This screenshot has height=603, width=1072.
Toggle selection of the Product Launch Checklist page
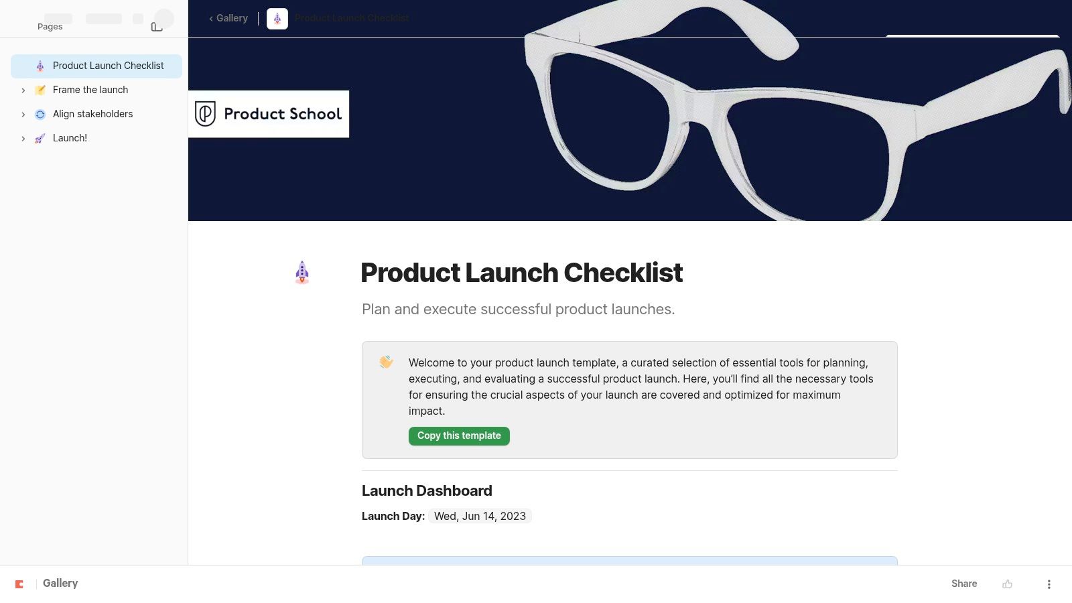tap(109, 66)
